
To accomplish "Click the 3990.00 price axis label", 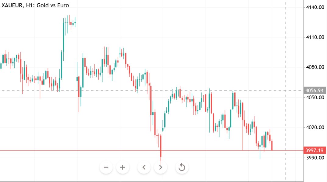I will pyautogui.click(x=315, y=157).
